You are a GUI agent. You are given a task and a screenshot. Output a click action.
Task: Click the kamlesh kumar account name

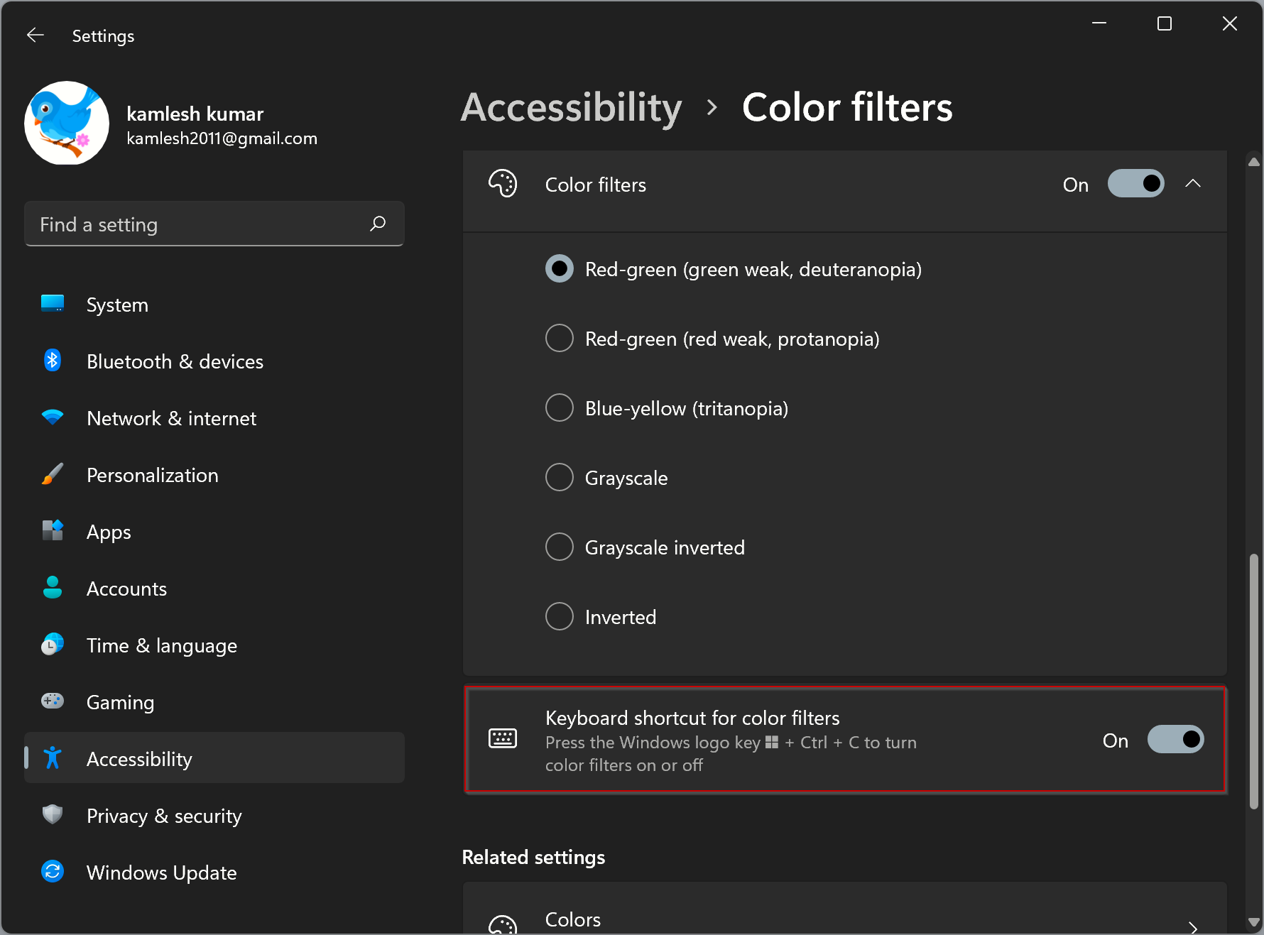coord(195,114)
